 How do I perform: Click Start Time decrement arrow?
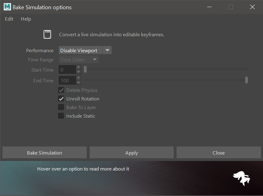[x=78, y=72]
